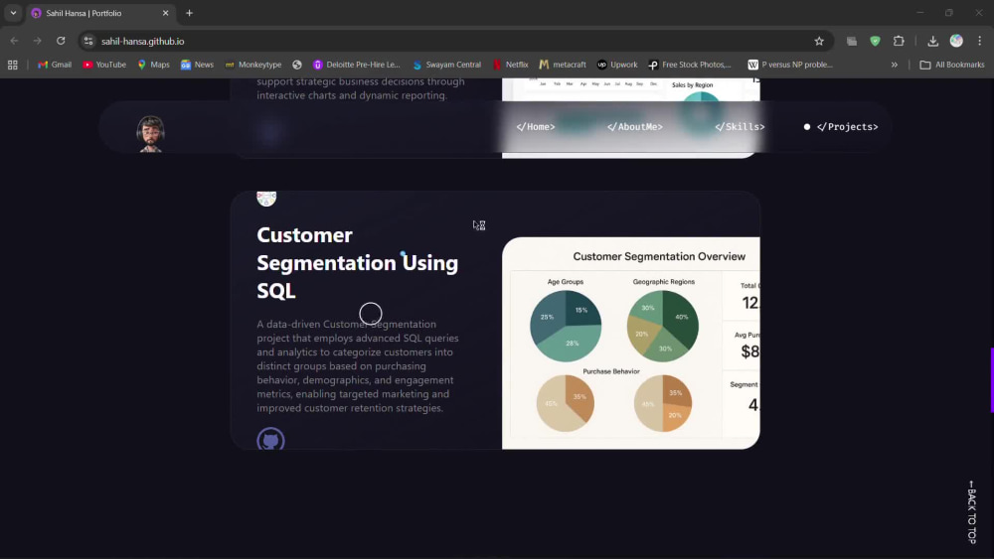Click the BACK TO TOP link
Viewport: 994px width, 559px height.
click(x=971, y=512)
